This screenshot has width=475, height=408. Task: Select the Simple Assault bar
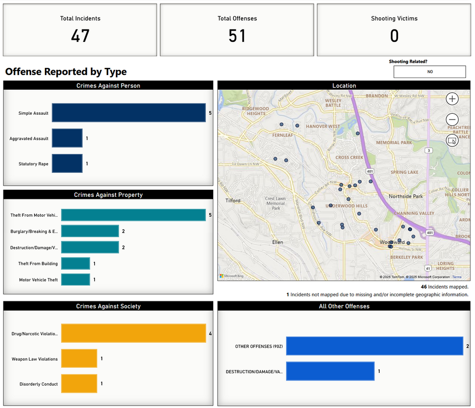[129, 112]
